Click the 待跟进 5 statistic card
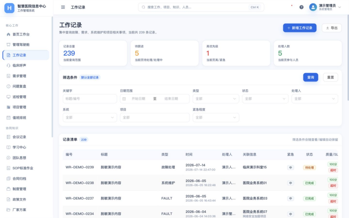349x218 pixels. click(165, 53)
